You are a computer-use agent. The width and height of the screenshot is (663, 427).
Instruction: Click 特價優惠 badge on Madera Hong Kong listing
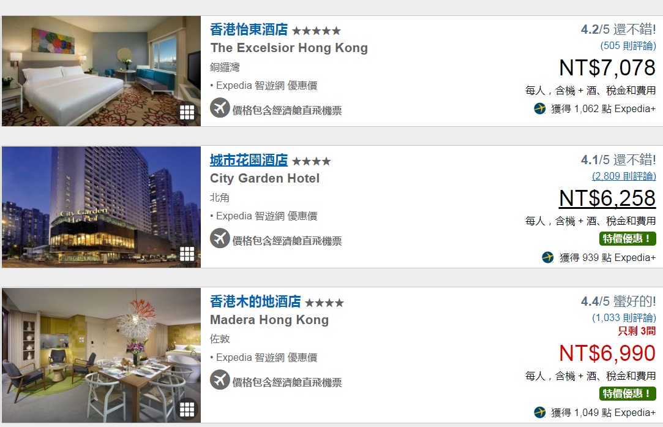(x=627, y=393)
